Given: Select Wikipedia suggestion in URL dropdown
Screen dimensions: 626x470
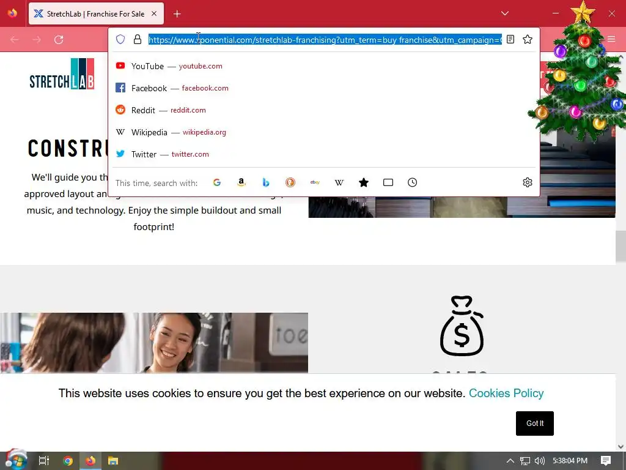Looking at the screenshot, I should 323,132.
